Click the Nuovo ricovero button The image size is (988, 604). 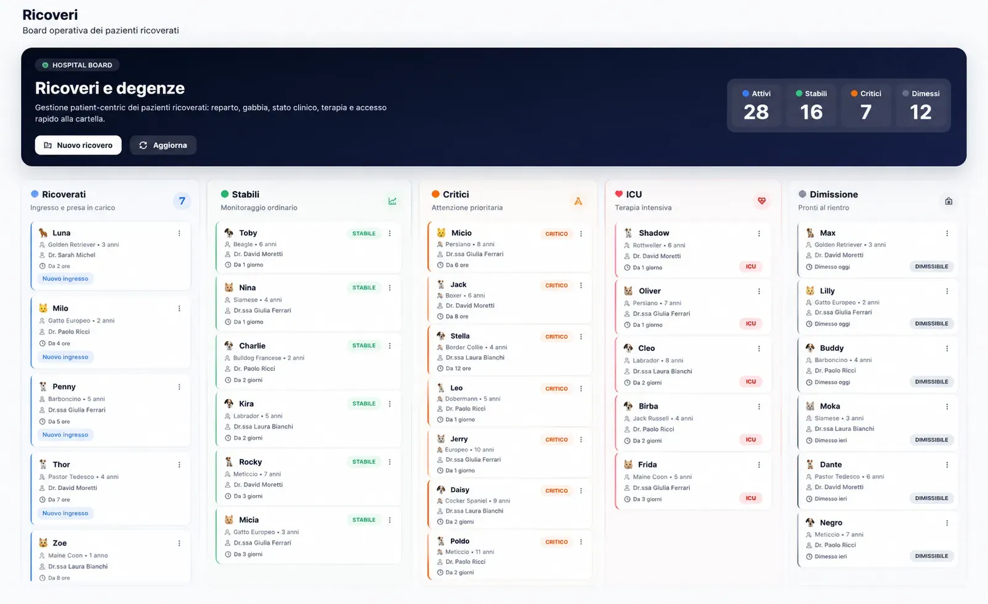78,145
